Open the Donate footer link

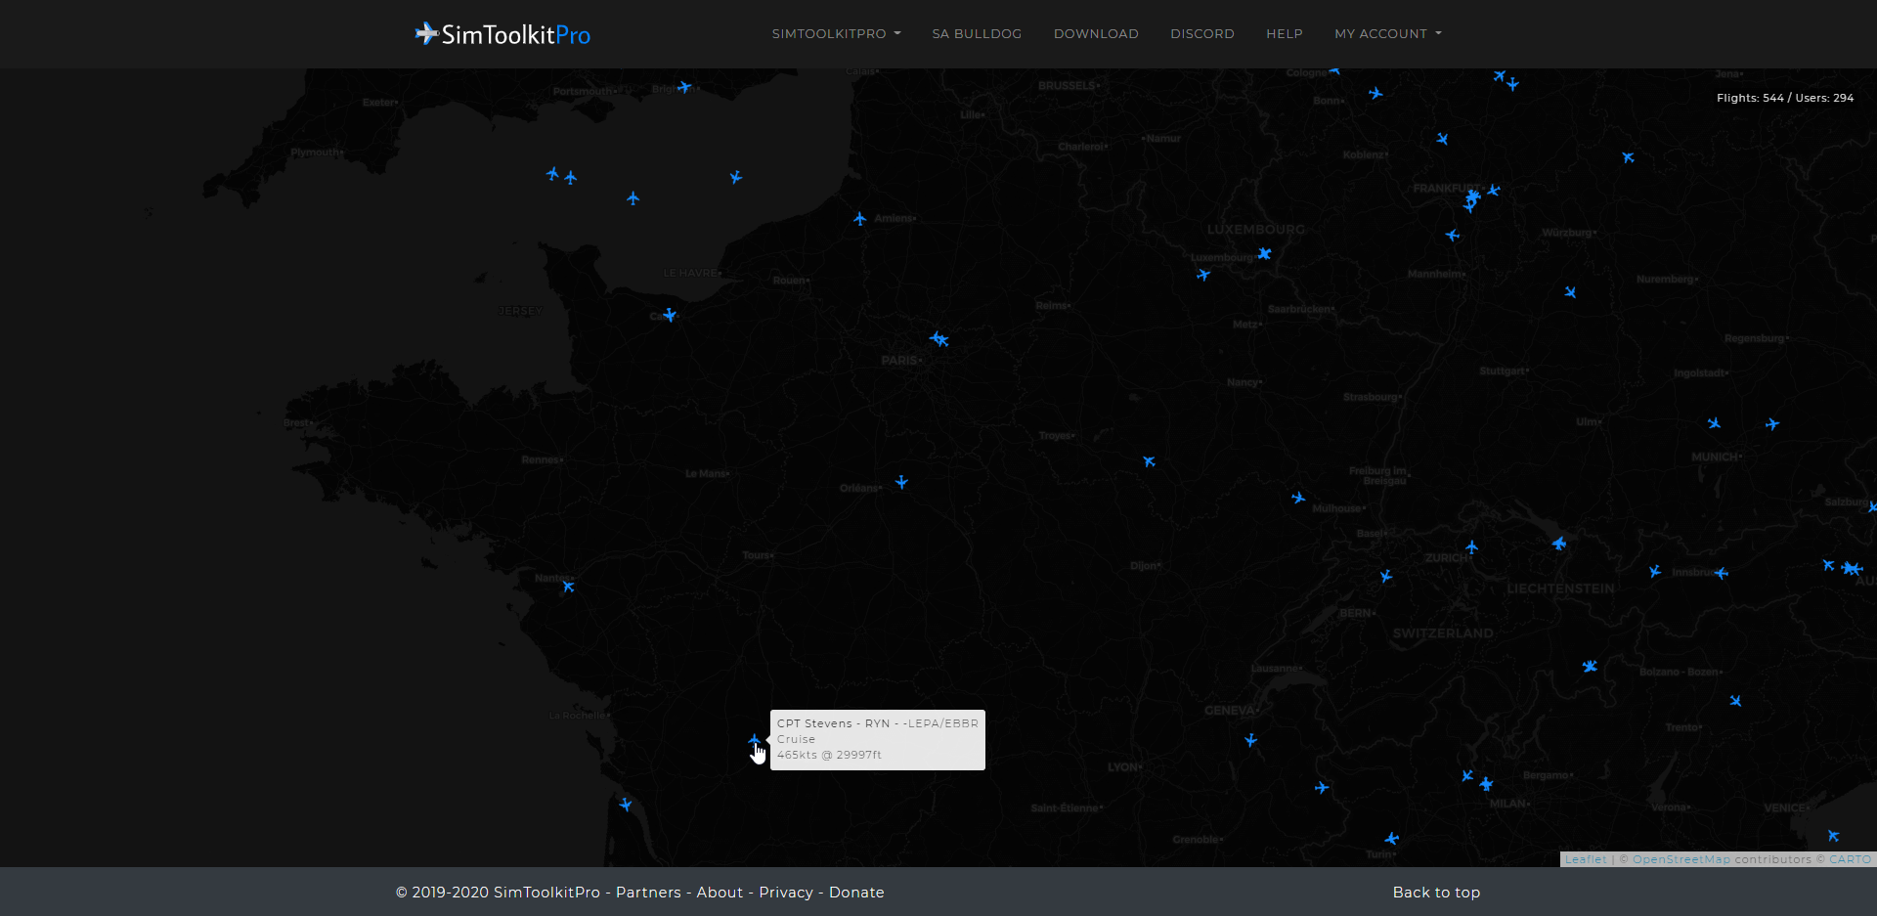(x=856, y=893)
